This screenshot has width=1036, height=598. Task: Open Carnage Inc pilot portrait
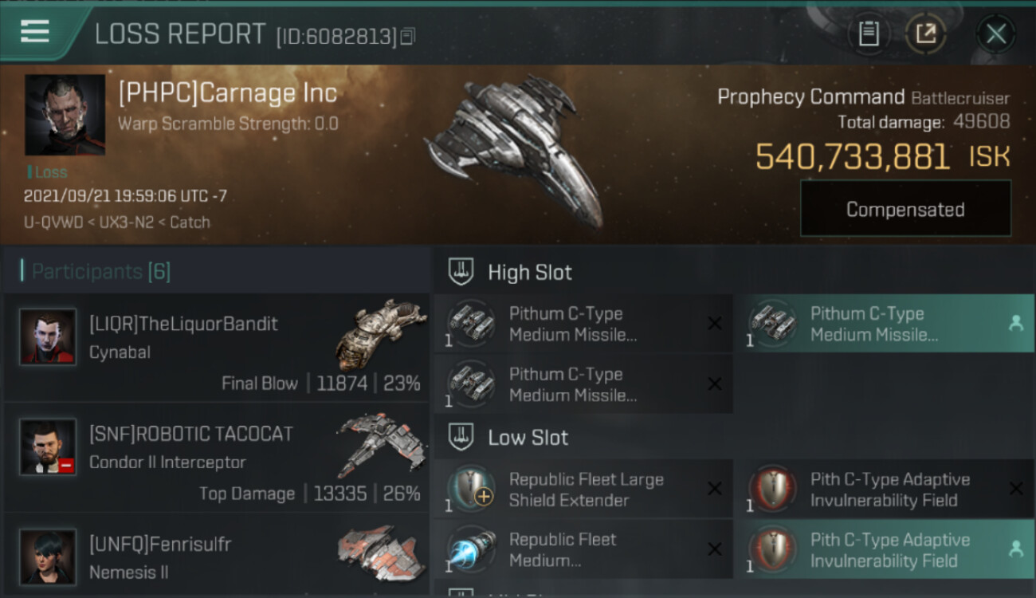point(65,115)
